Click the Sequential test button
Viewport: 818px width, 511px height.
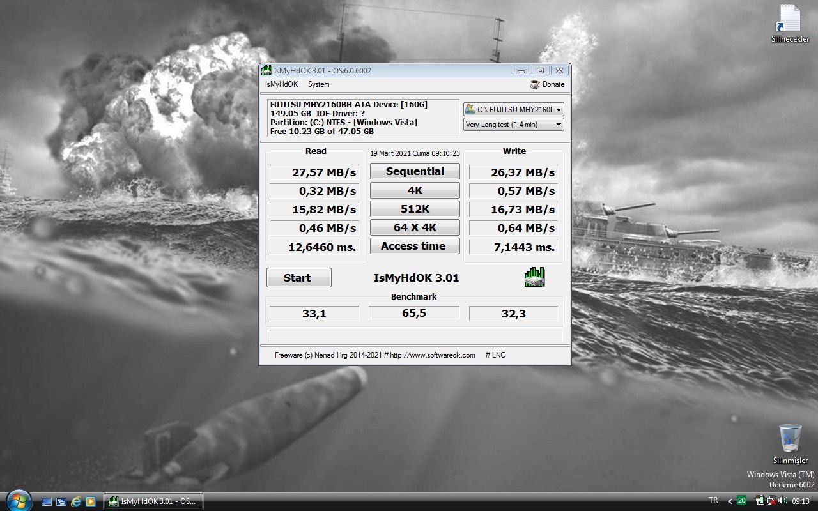coord(415,171)
